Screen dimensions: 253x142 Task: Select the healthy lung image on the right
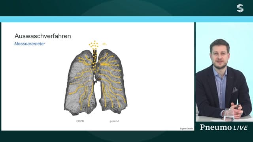pyautogui.click(x=112, y=81)
